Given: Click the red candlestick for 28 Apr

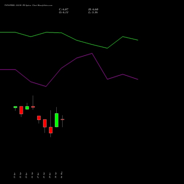Looking at the screenshot, I should (45, 123).
